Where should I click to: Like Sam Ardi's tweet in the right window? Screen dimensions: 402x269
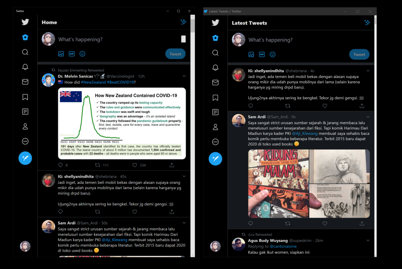click(325, 223)
